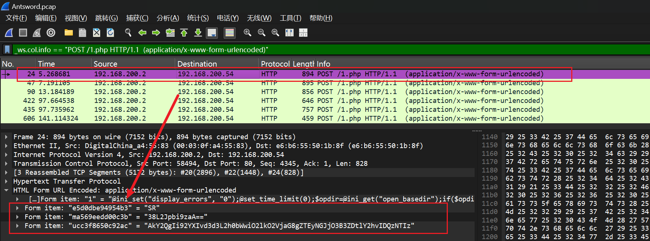Open the 统计(S) menu
The height and width of the screenshot is (241, 650).
click(198, 18)
